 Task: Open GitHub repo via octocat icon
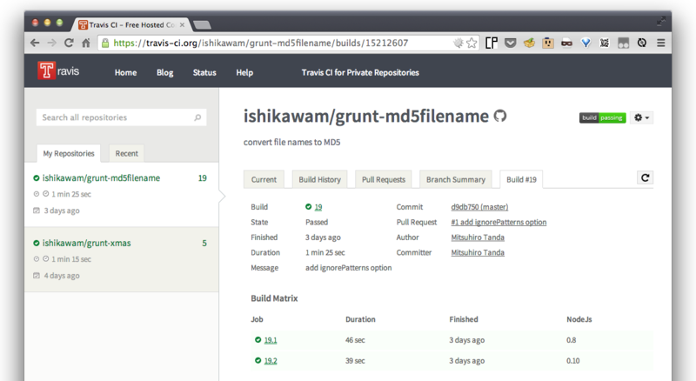pyautogui.click(x=500, y=117)
